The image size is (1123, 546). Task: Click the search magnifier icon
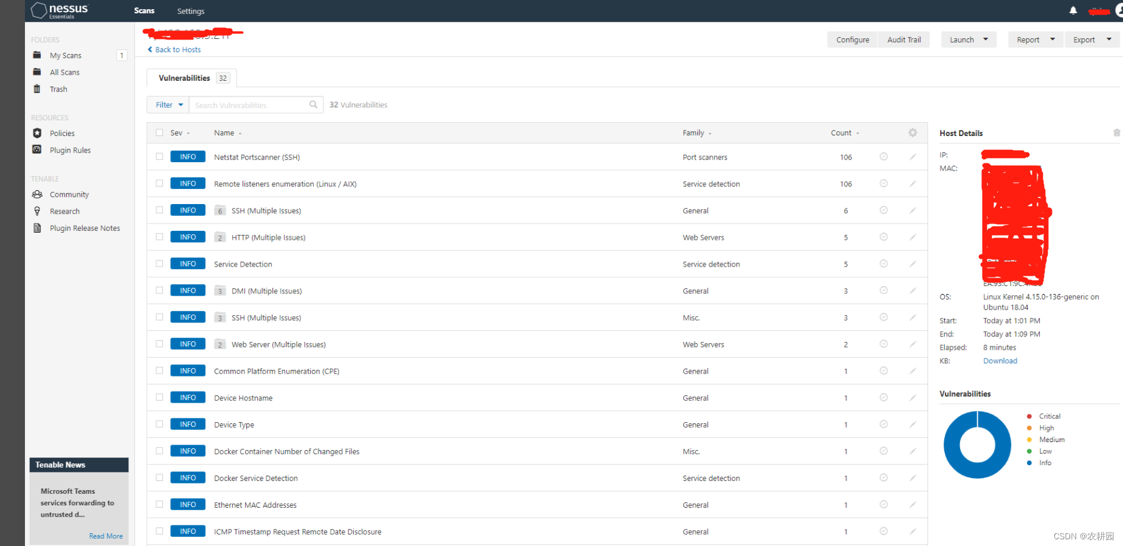[x=313, y=104]
